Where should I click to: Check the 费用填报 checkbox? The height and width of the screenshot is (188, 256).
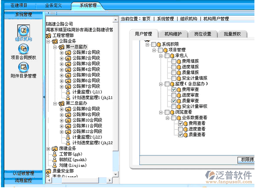(x=174, y=61)
